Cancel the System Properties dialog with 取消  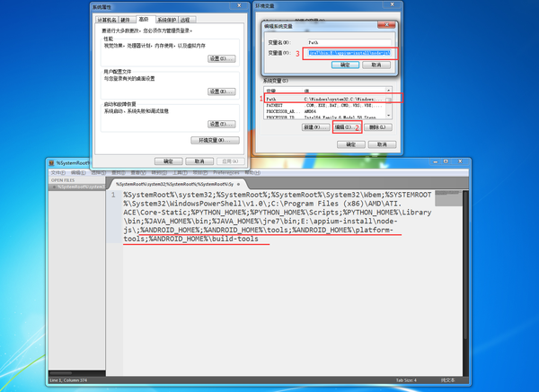tap(199, 161)
